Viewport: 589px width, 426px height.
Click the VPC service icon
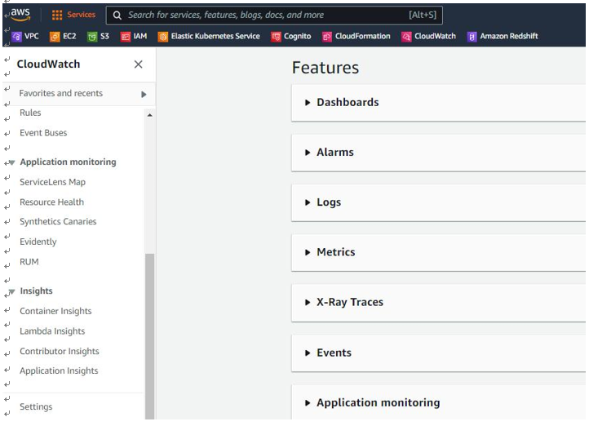point(16,37)
